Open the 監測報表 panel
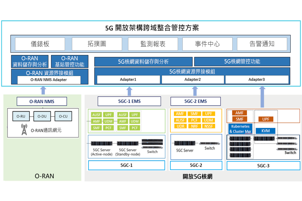 coord(153,44)
